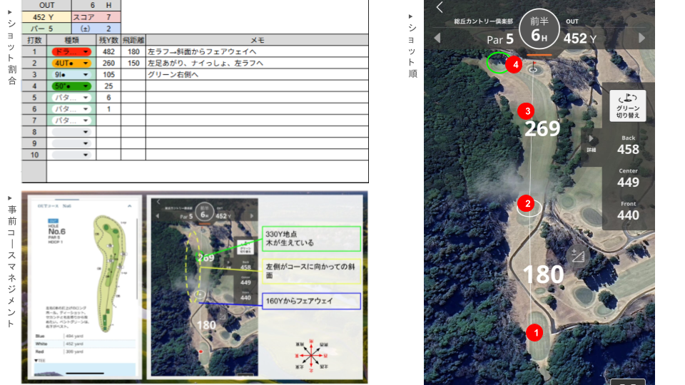Tap the 前半 6H hole circle indicator
Viewport: 685px width, 385px height.
(538, 29)
